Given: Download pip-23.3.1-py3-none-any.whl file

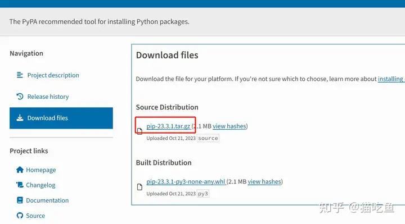Looking at the screenshot, I should click(186, 181).
